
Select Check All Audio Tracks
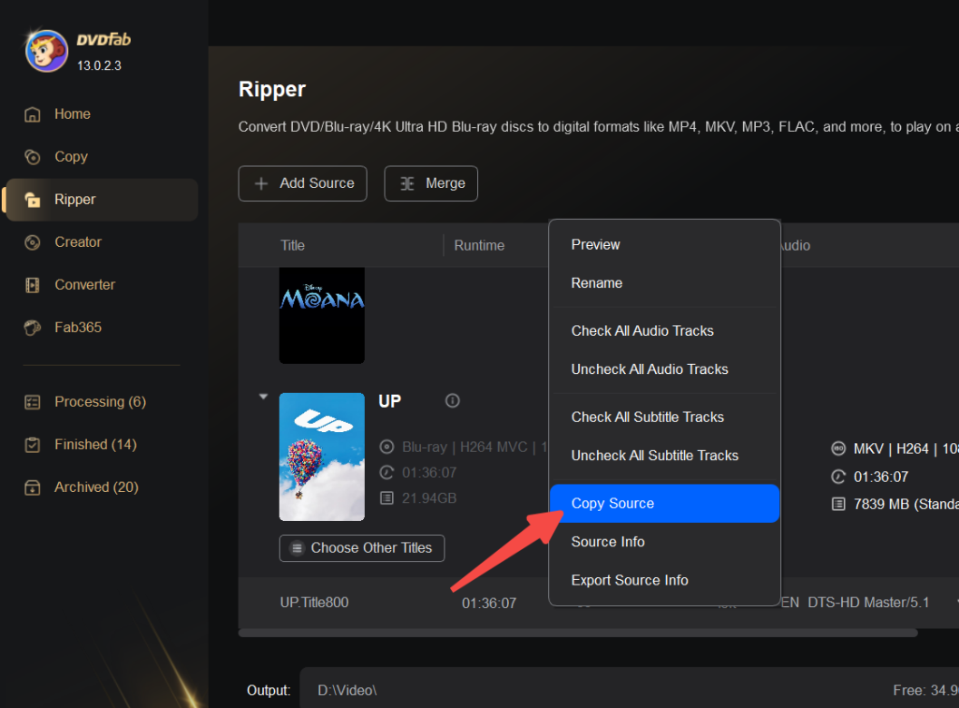pyautogui.click(x=642, y=331)
